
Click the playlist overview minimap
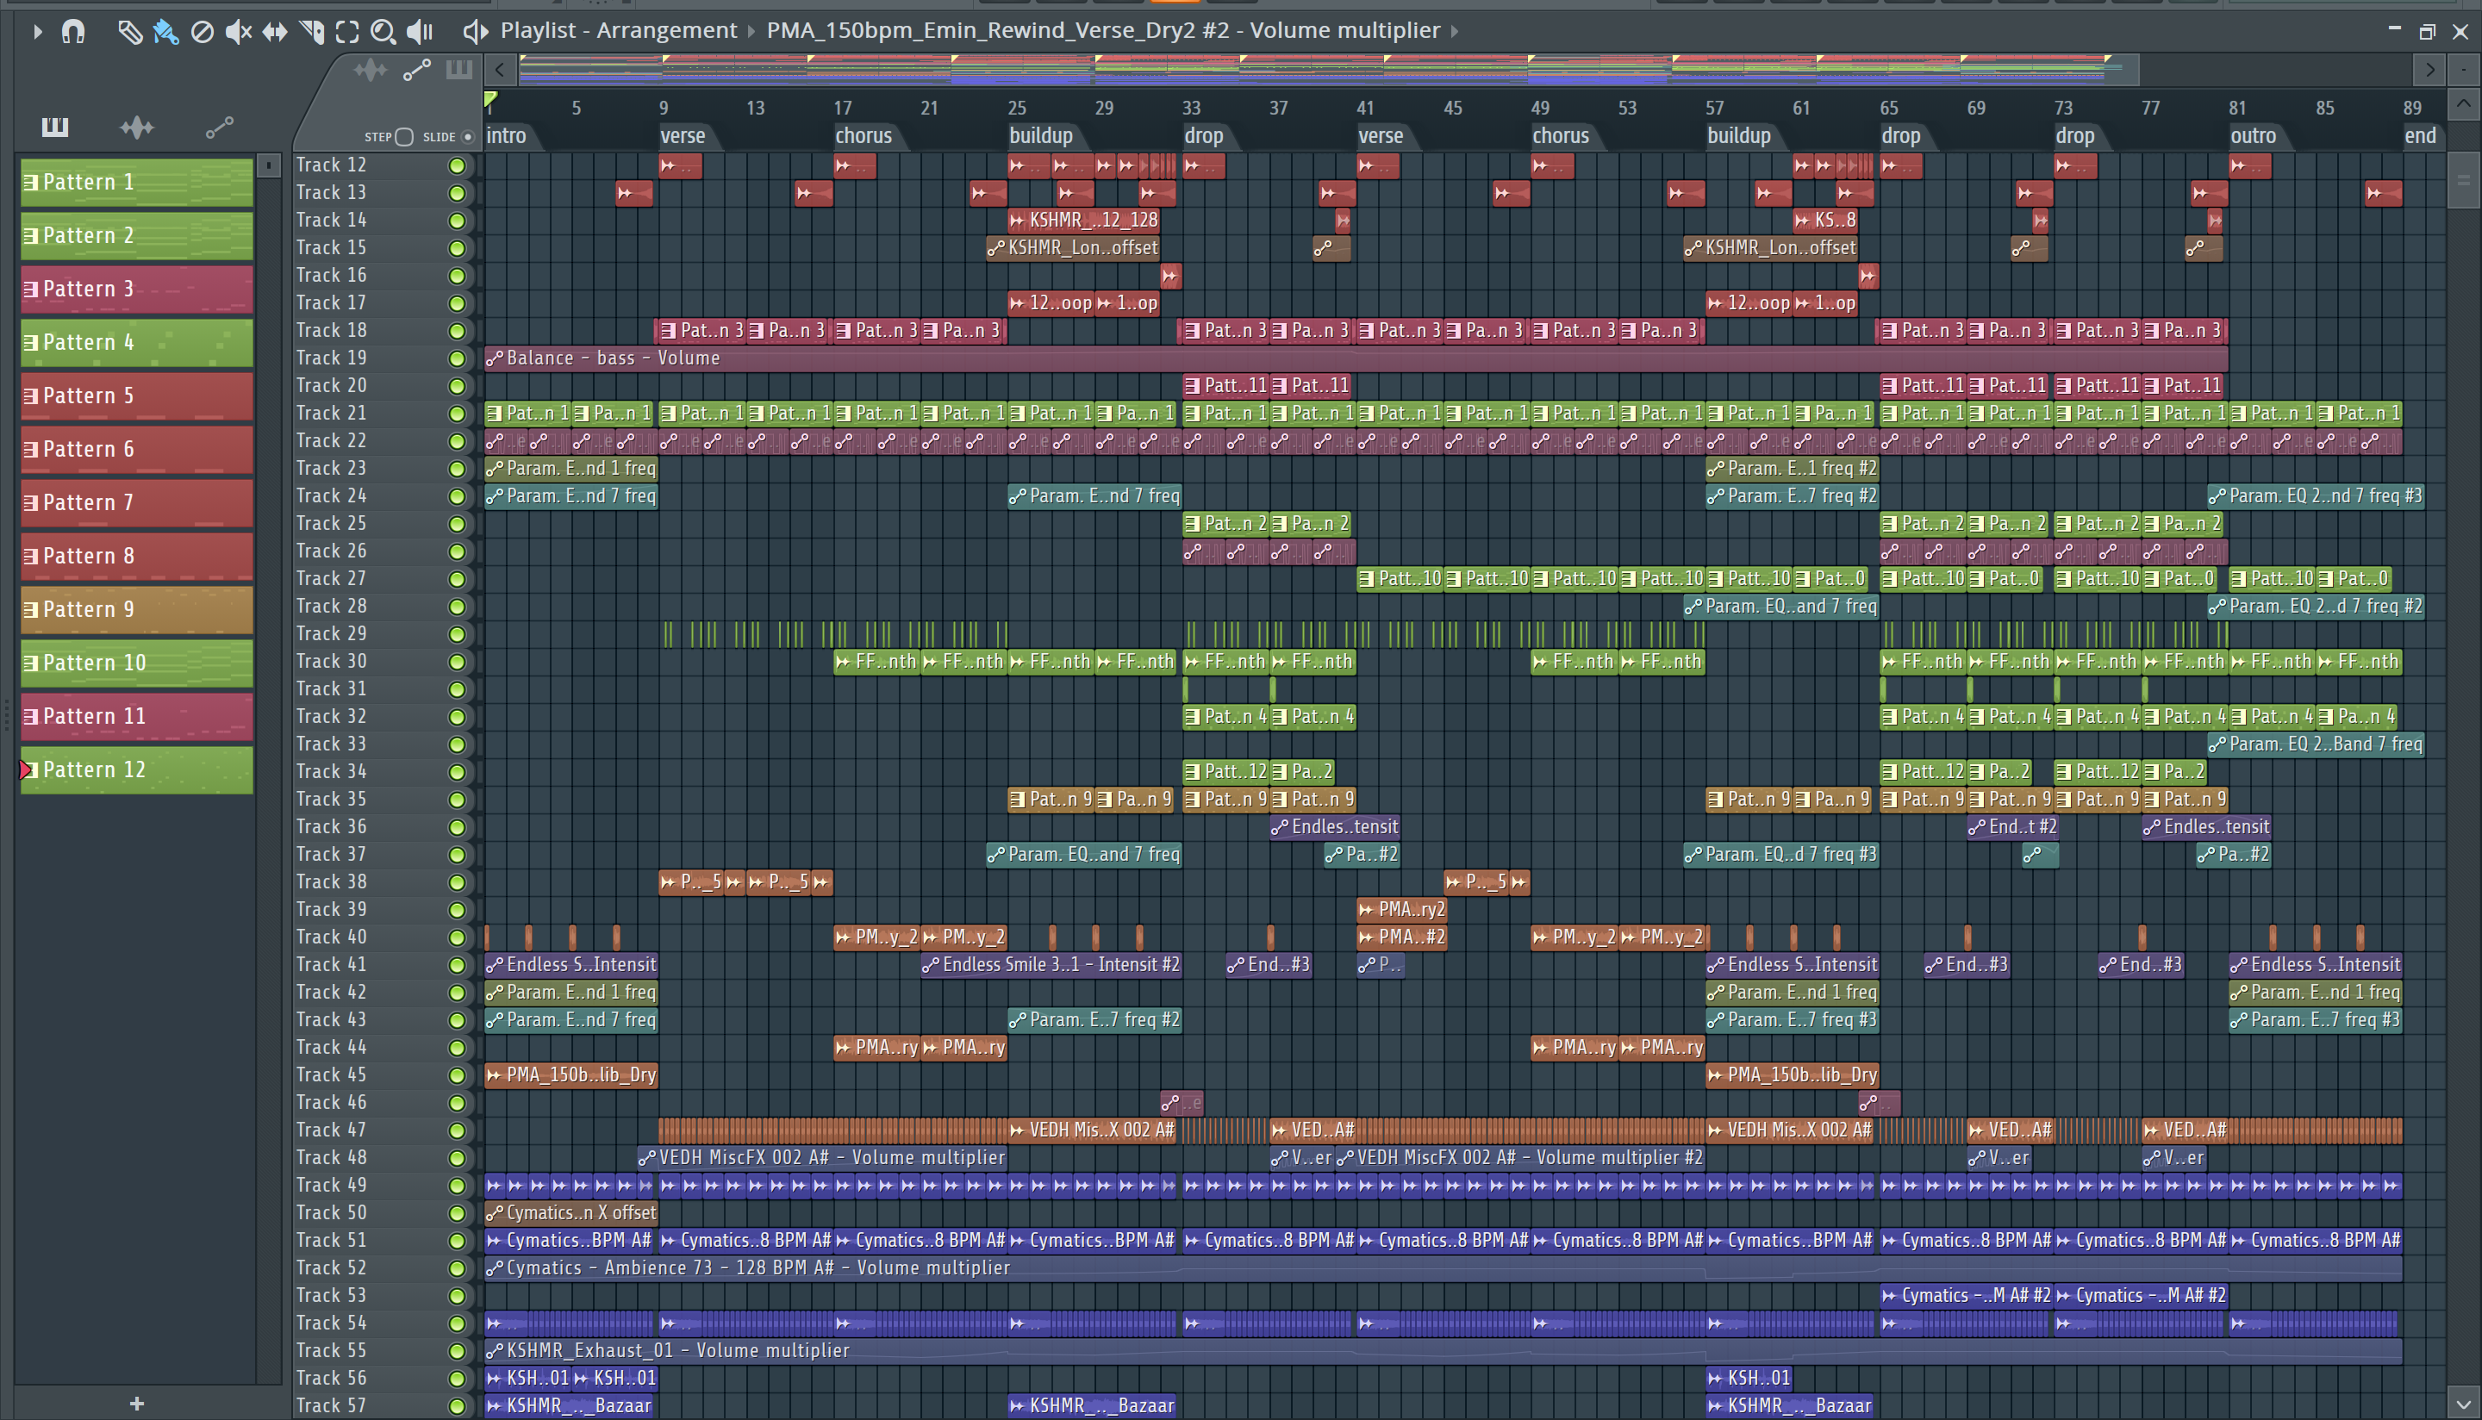(x=1328, y=70)
